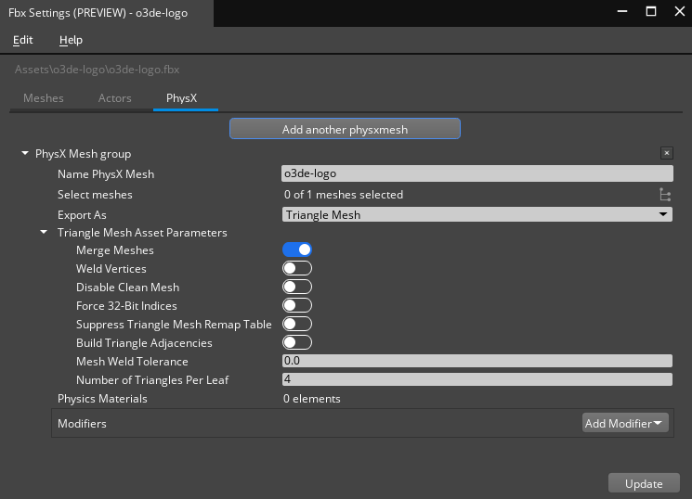Viewport: 692px width, 499px height.
Task: Toggle Build Triangle Adjacencies on
Action: tap(296, 343)
